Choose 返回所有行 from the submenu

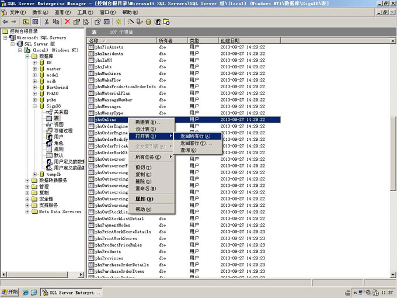[x=195, y=136]
